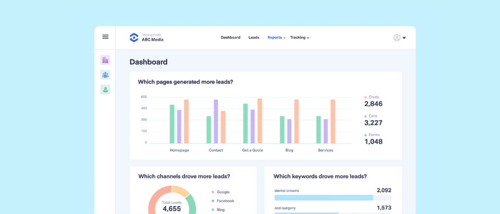
Task: Click the Forms legend dot
Action: [x=365, y=135]
